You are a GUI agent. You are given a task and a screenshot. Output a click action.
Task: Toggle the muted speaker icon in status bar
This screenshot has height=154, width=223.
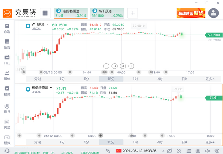tap(208, 151)
